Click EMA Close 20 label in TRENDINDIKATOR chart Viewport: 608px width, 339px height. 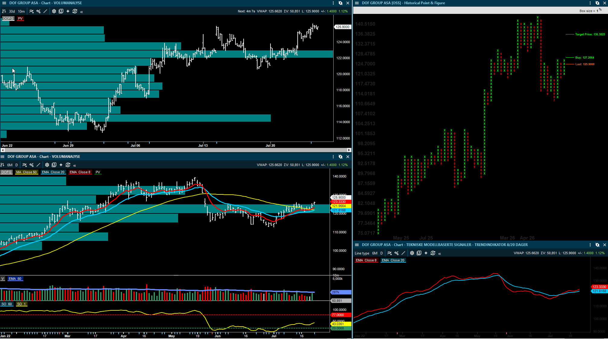(393, 260)
